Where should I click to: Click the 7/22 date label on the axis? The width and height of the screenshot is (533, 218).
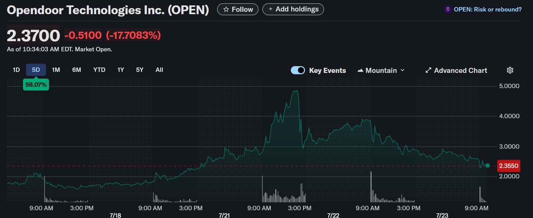point(333,215)
